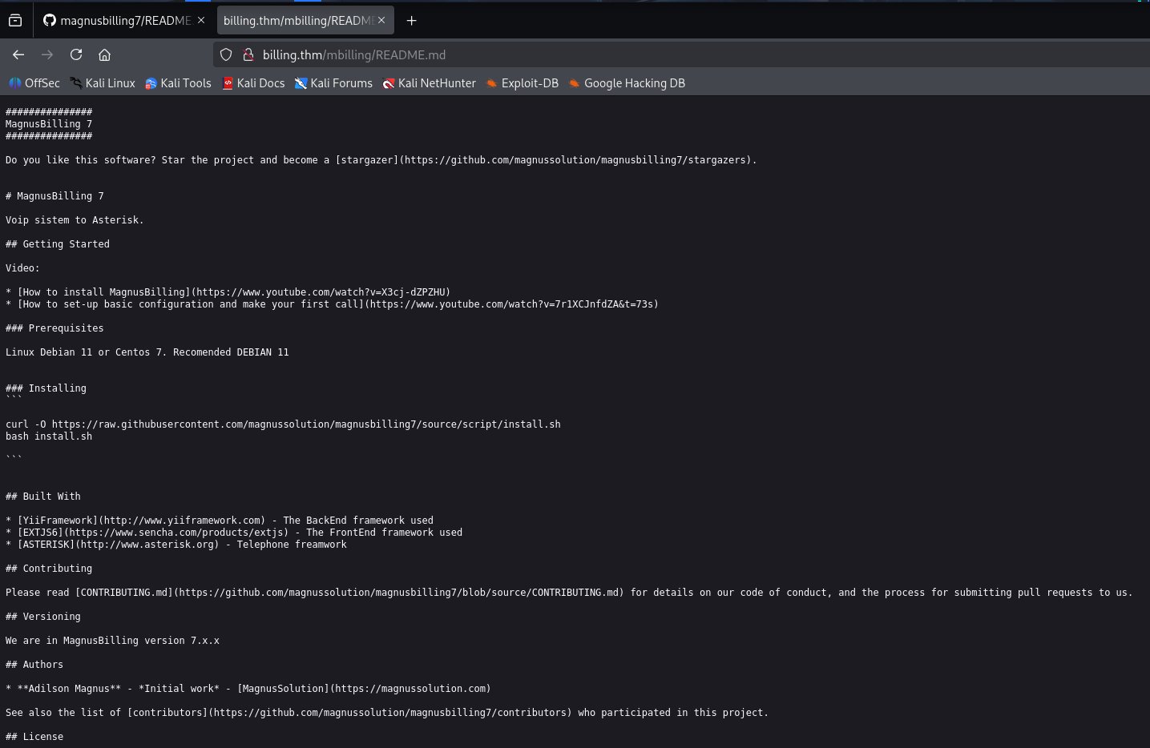Close the magnusbilling7 GitHub tab
The height and width of the screenshot is (748, 1150).
coord(201,20)
